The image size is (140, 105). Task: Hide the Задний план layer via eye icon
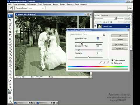coord(95,26)
